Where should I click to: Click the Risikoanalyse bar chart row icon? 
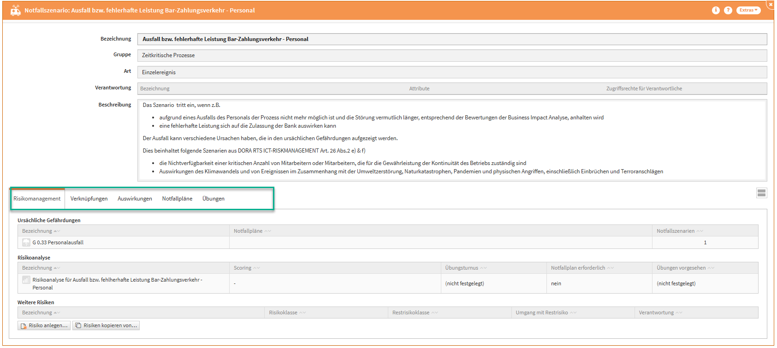26,280
